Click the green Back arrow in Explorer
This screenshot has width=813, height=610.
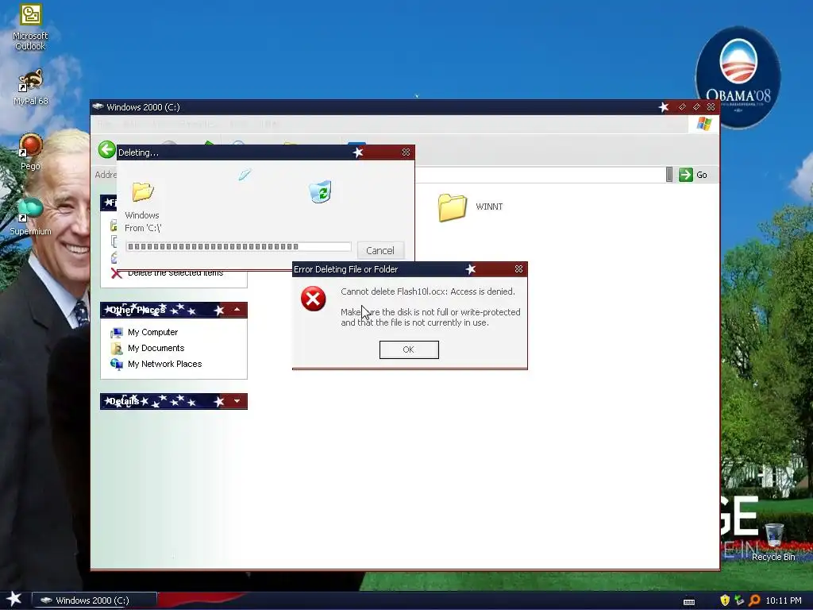tap(107, 149)
